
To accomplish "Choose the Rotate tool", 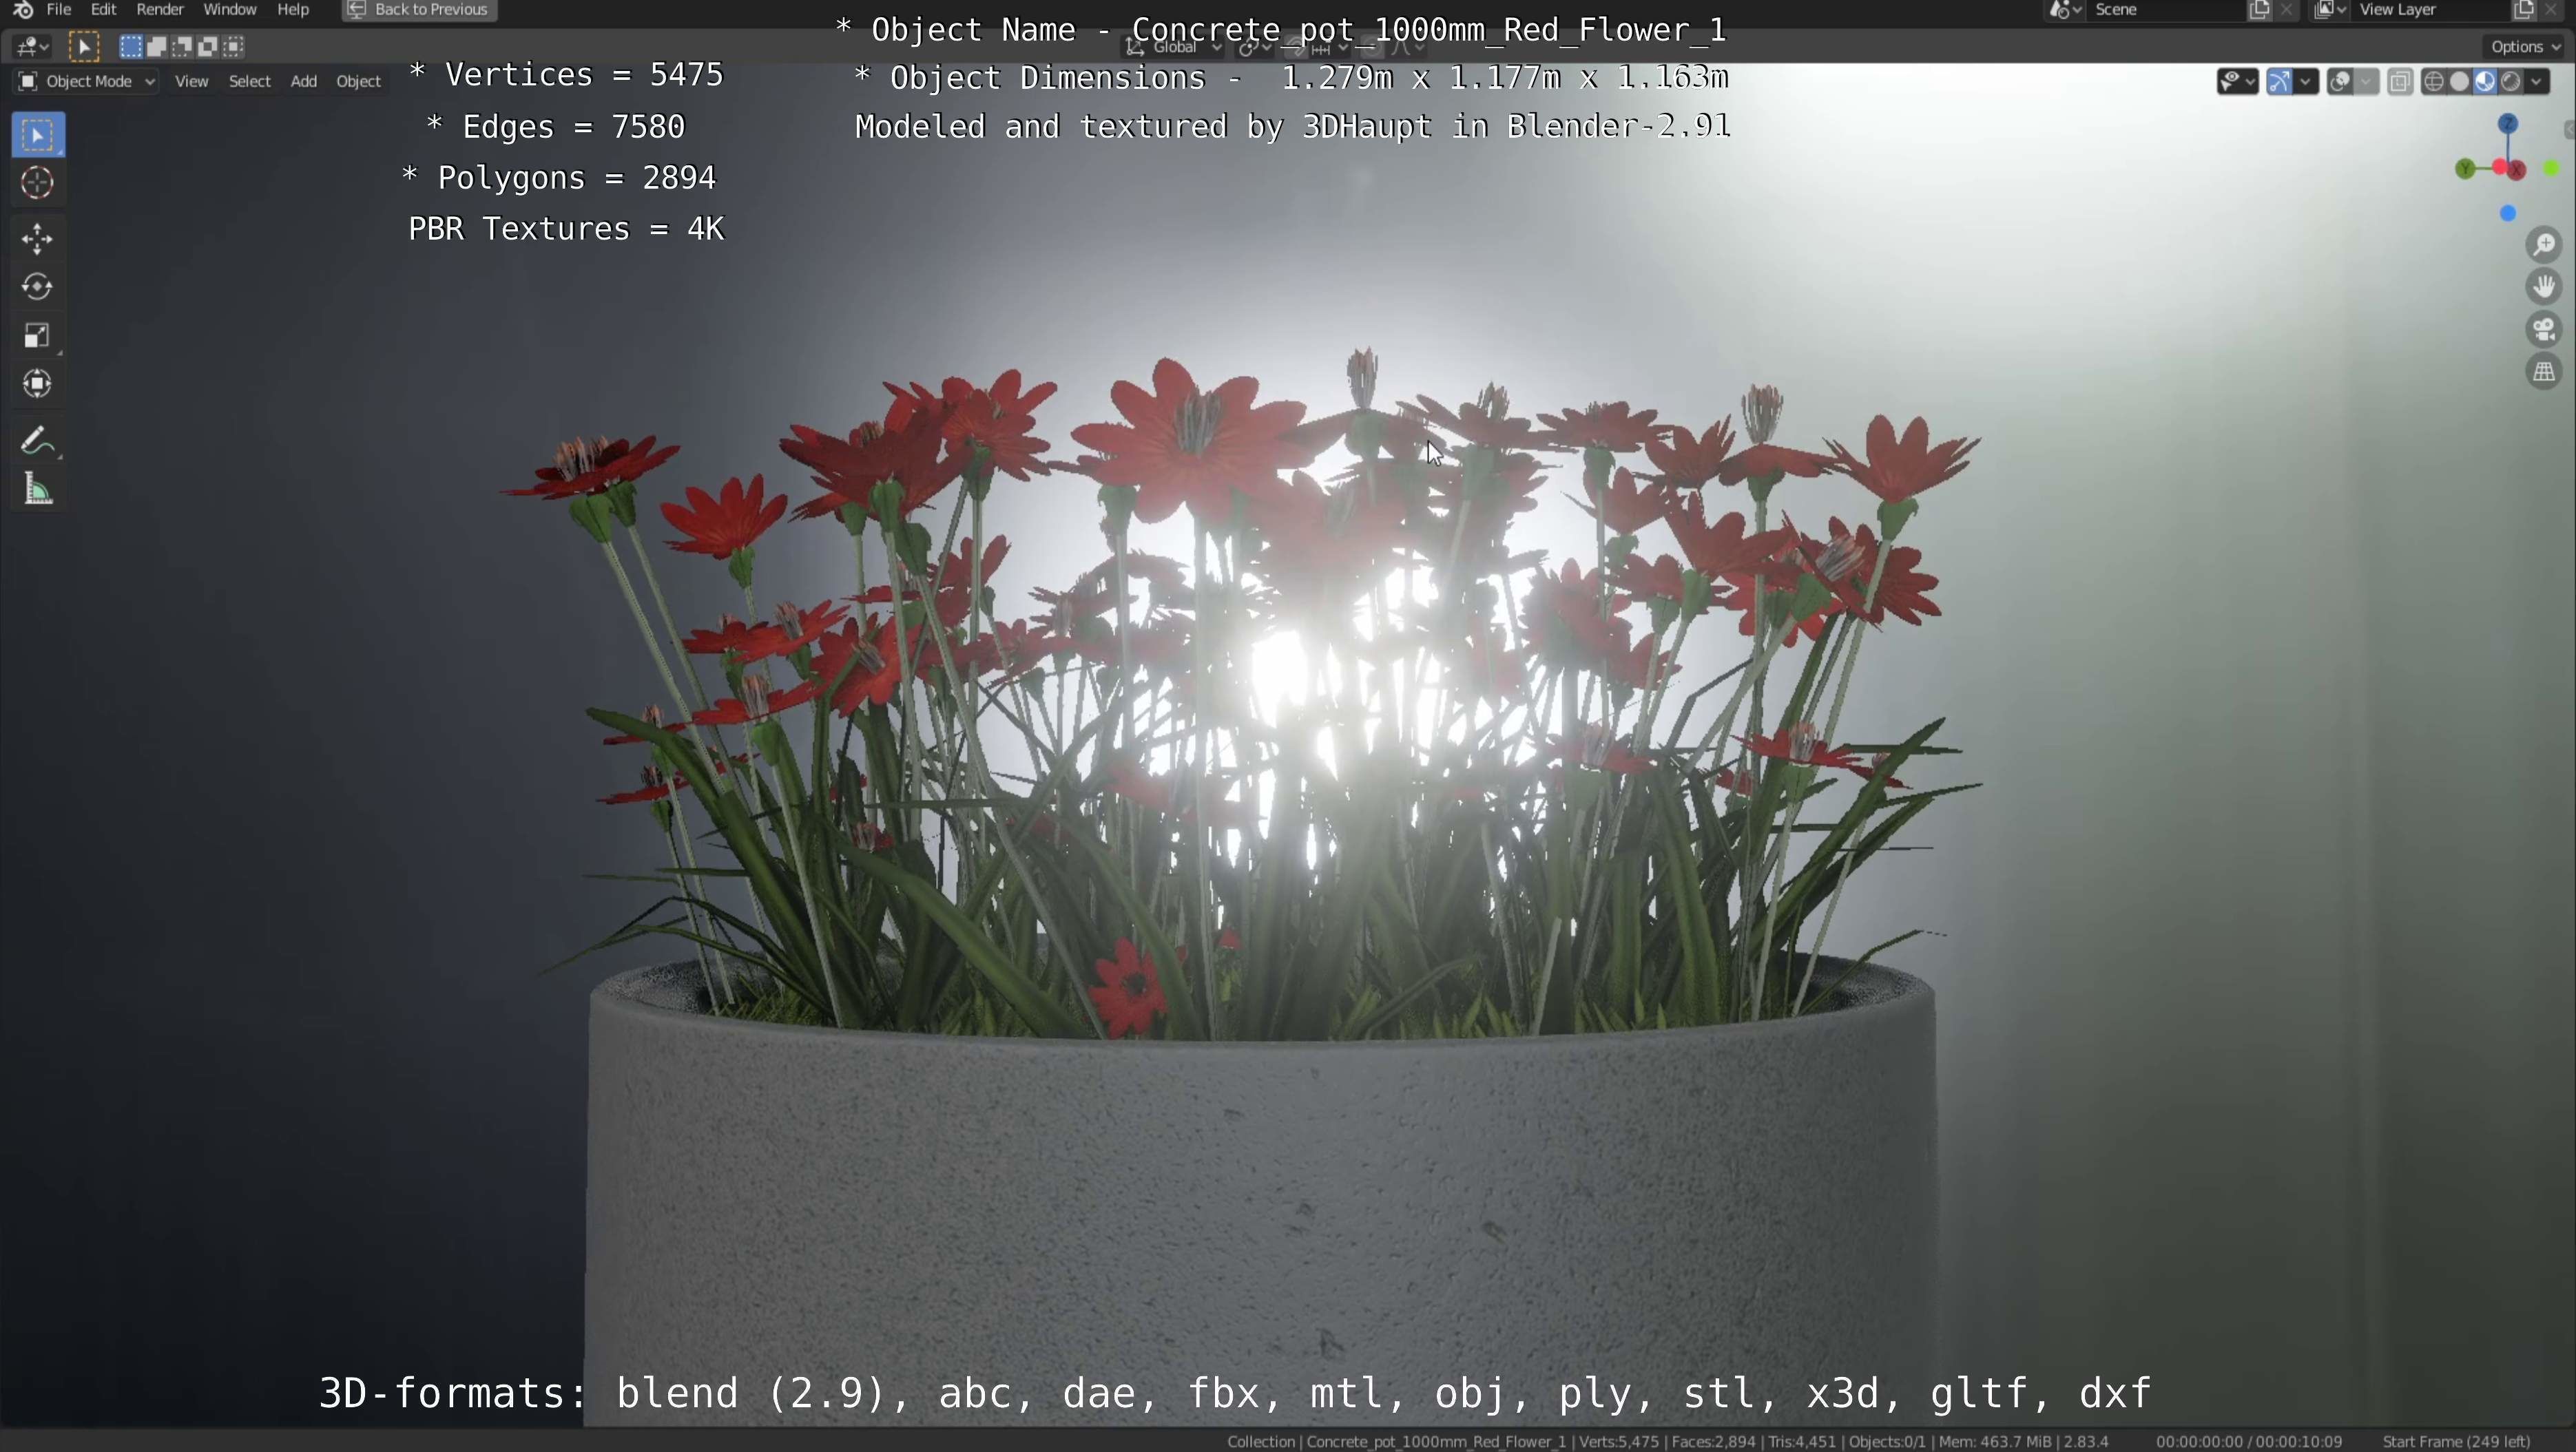I will (x=38, y=287).
